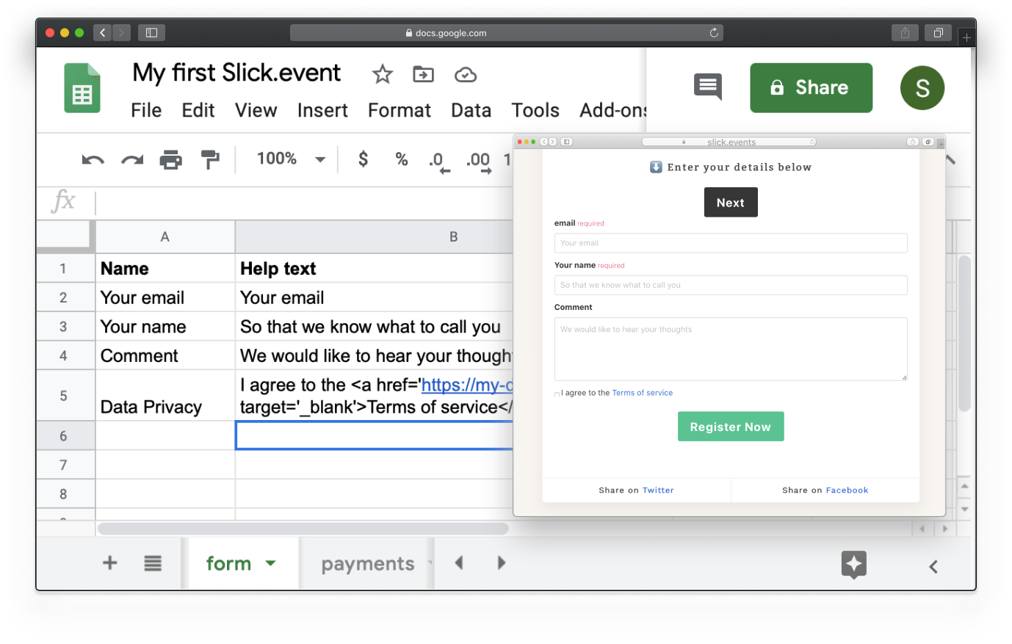Open the Data menu
The height and width of the screenshot is (644, 1012).
click(471, 110)
